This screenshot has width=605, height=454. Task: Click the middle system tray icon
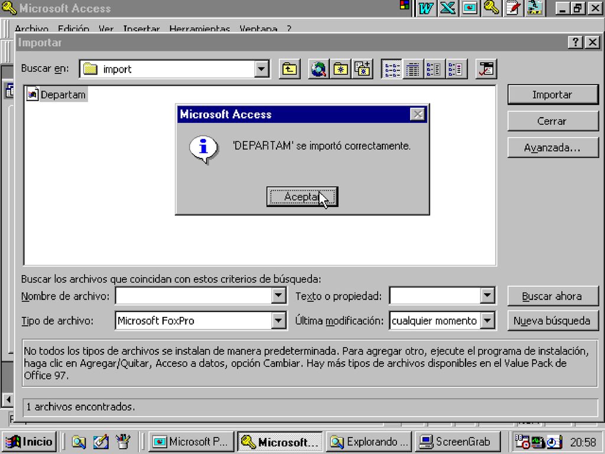click(538, 442)
